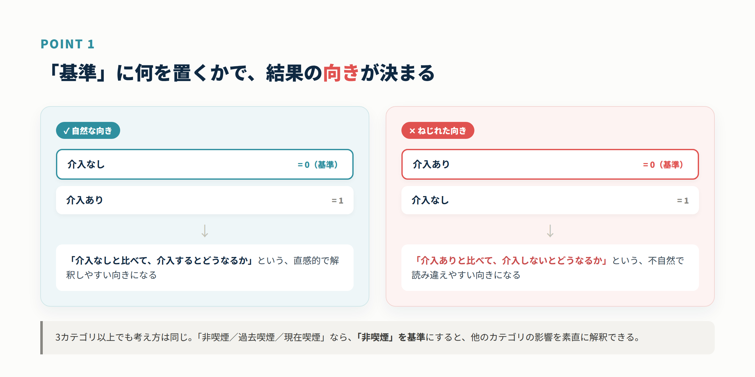Click teal =0 (基準) label
This screenshot has height=377, width=755.
click(318, 165)
